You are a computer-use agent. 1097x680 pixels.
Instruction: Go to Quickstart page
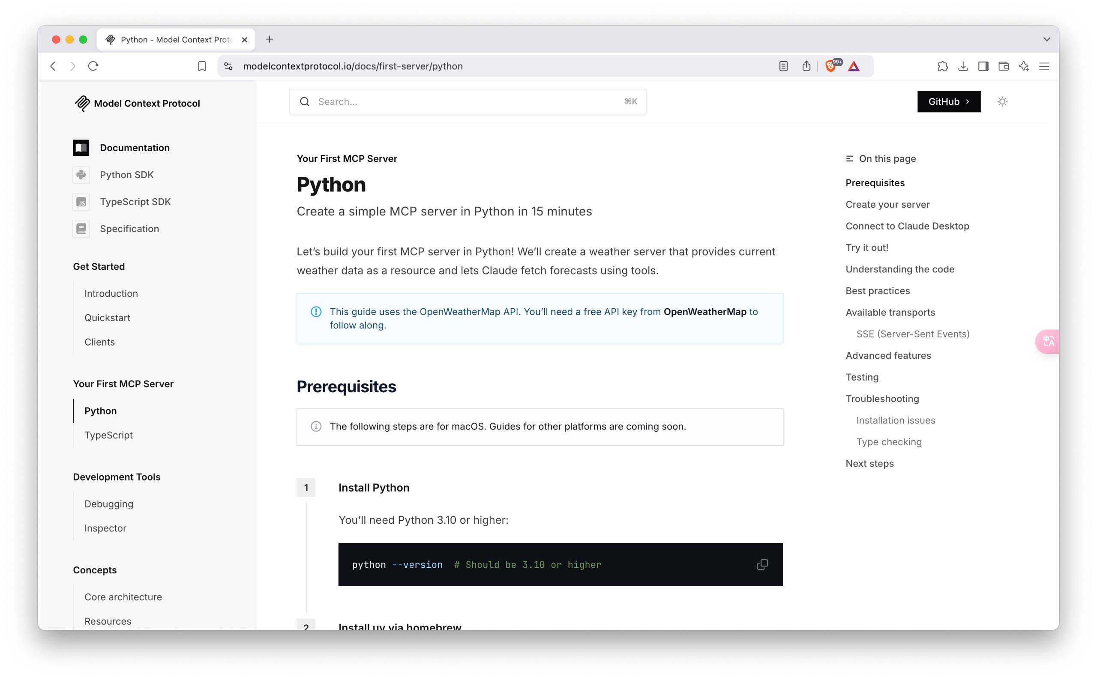(x=108, y=317)
